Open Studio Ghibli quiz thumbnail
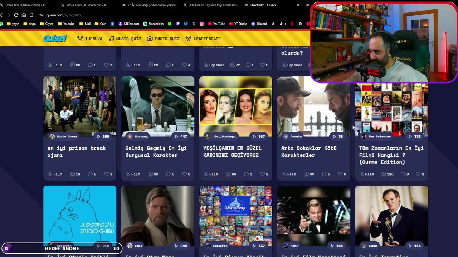This screenshot has height=257, width=458. click(80, 215)
